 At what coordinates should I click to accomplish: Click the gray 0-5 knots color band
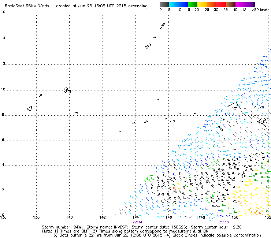164,4
